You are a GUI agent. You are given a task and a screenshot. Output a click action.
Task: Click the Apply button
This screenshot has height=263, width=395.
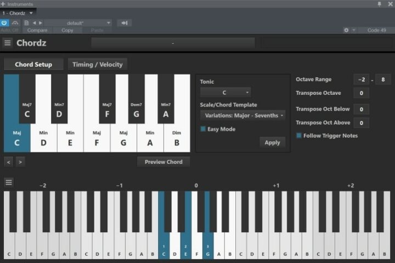point(272,142)
